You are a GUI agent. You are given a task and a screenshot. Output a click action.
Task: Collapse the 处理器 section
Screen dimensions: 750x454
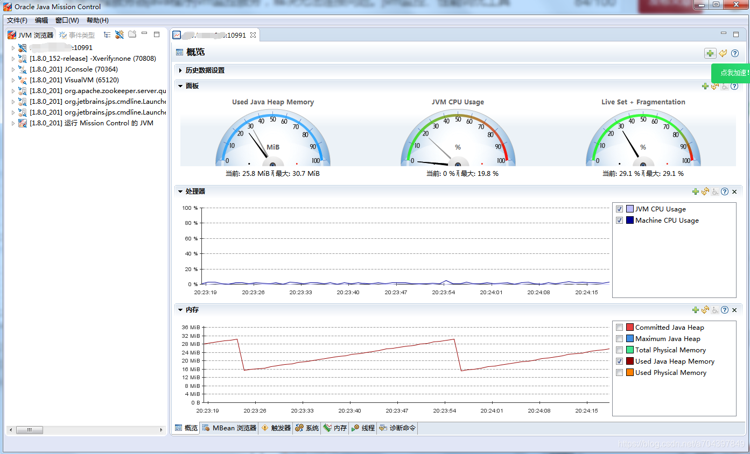pyautogui.click(x=180, y=191)
